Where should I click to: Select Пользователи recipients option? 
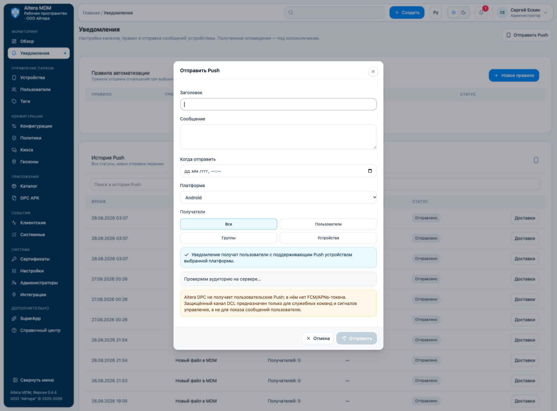coord(328,224)
